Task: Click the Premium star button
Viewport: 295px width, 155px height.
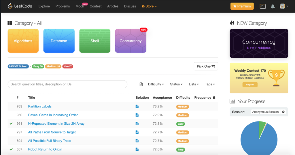Action: click(x=242, y=6)
